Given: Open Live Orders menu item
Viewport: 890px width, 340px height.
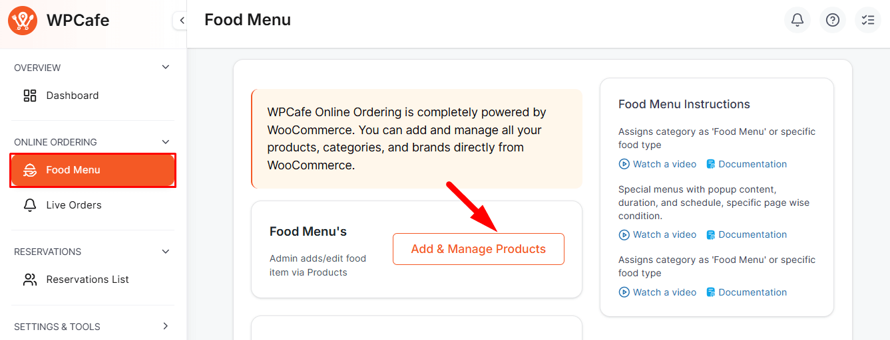Looking at the screenshot, I should (74, 205).
